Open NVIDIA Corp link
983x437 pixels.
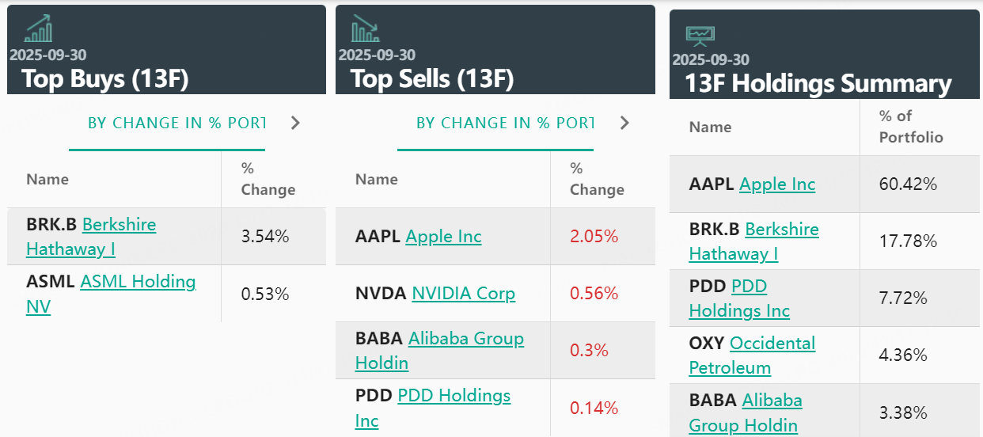pos(463,294)
